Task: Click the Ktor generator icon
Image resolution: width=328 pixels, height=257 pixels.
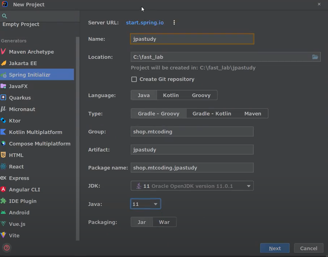Action: 3,120
